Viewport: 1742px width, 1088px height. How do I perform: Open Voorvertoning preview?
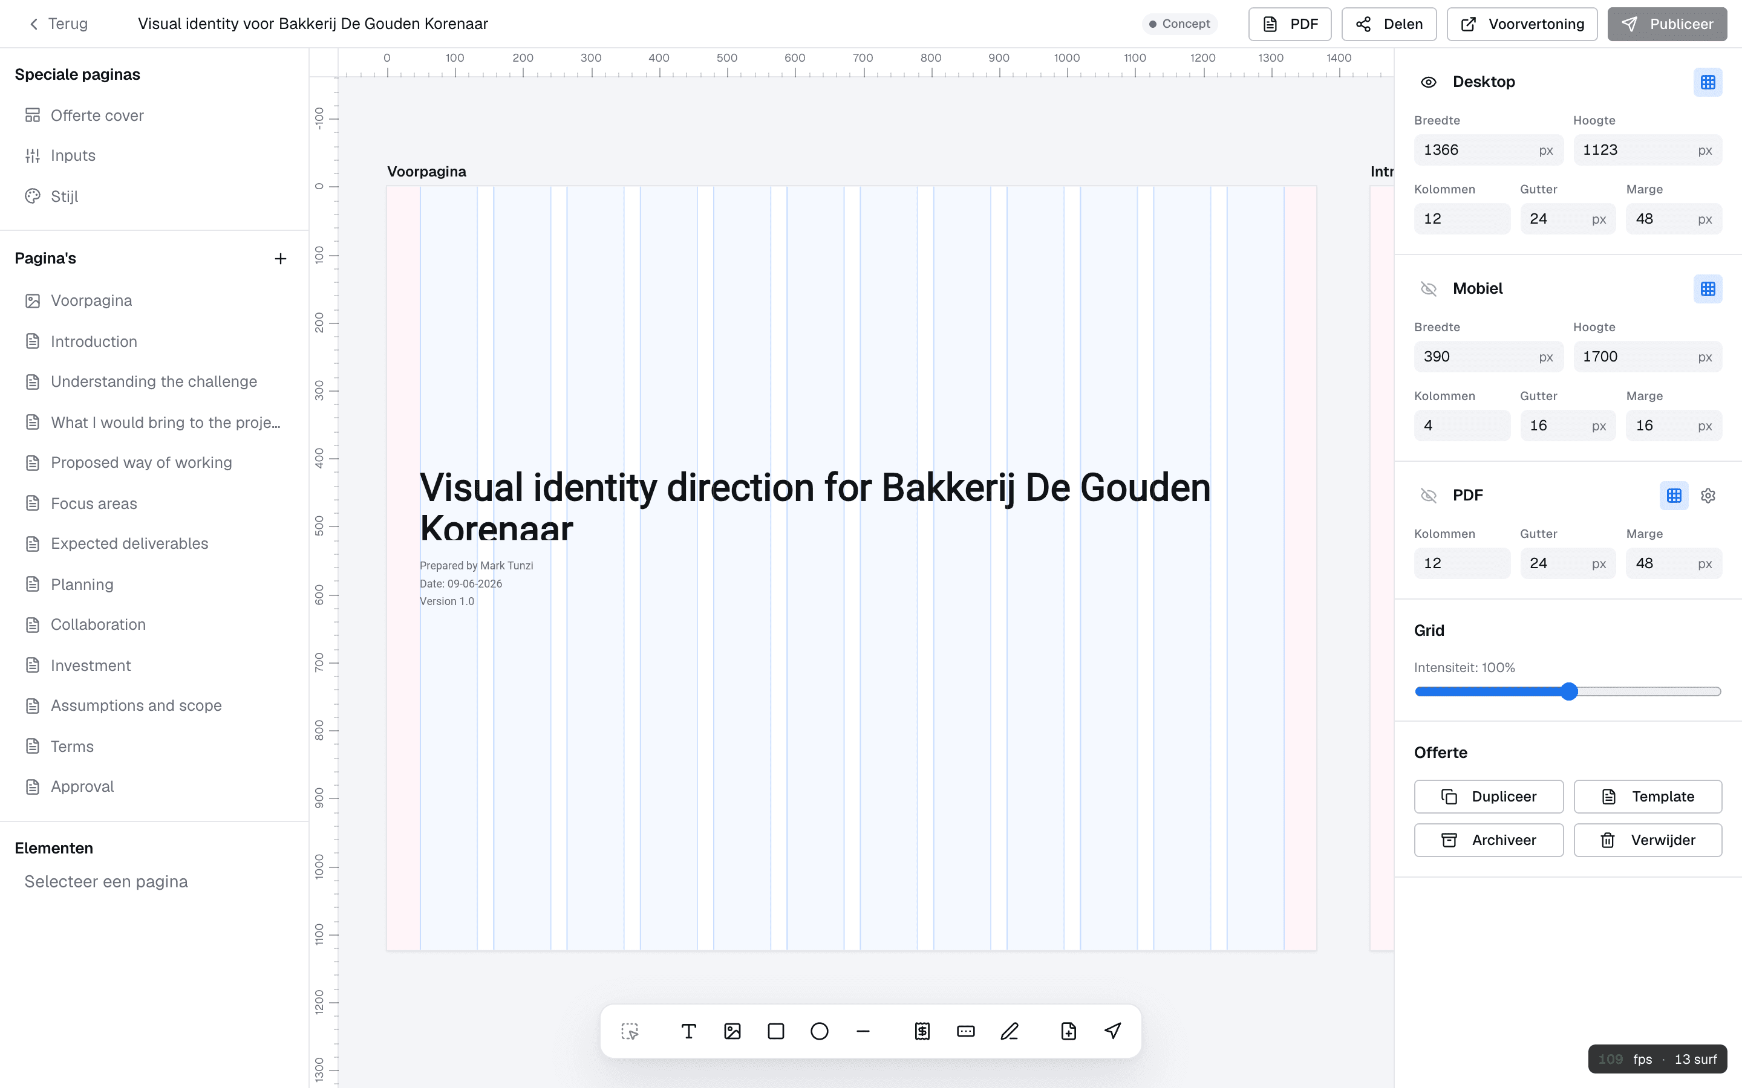tap(1522, 24)
